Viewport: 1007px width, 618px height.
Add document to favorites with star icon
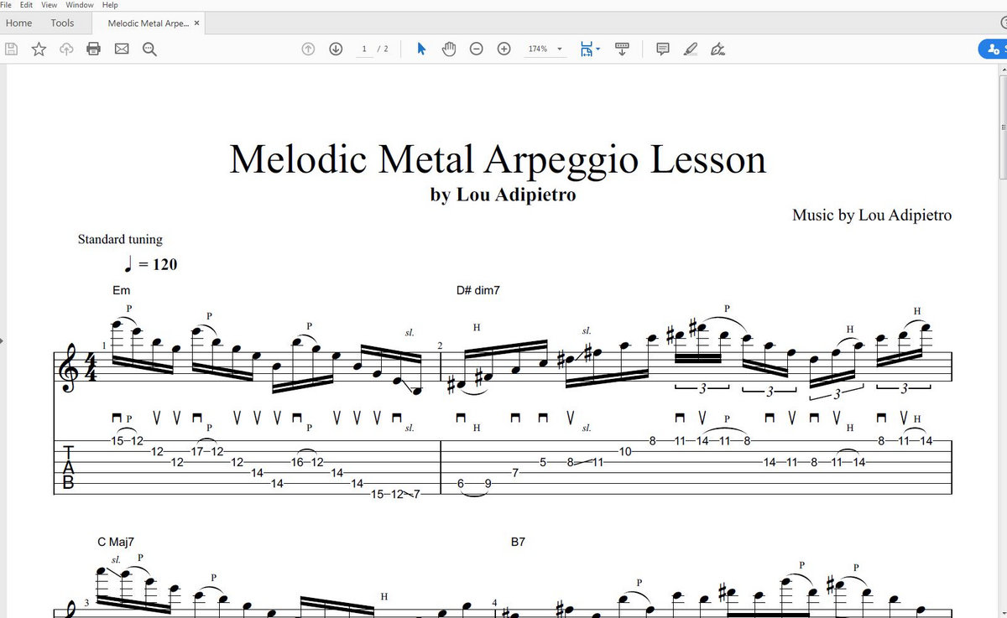pyautogui.click(x=38, y=49)
